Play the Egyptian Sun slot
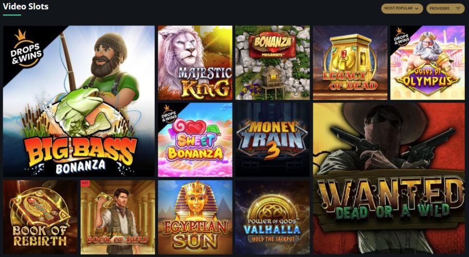Screen dimensions: 469x257 [x=195, y=218]
